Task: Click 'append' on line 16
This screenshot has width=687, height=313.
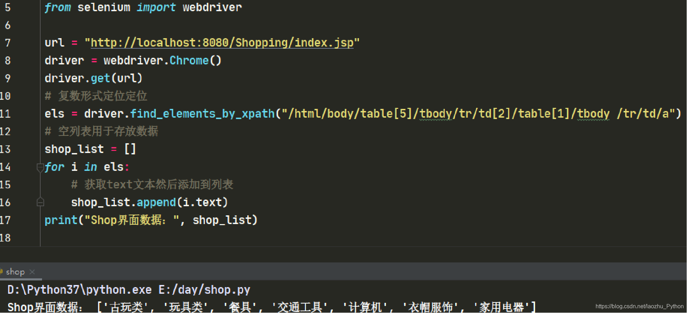Action: (156, 202)
